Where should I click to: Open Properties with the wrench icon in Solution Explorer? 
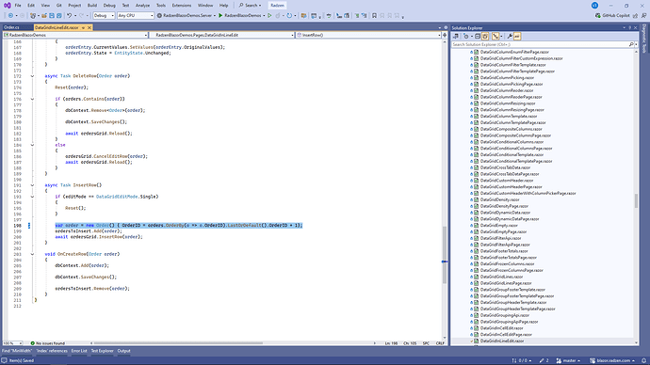510,37
